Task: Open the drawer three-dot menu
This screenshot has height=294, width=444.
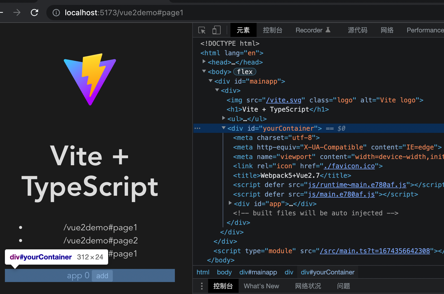Action: [202, 286]
